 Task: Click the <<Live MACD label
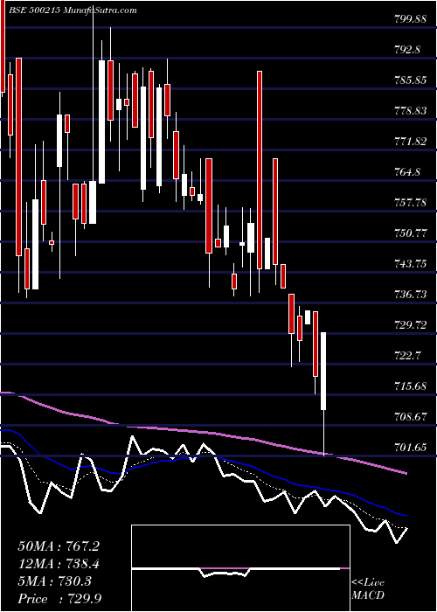pyautogui.click(x=368, y=589)
